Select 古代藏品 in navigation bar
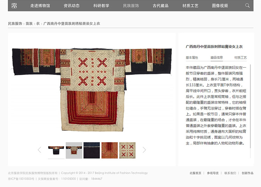 pos(161,6)
